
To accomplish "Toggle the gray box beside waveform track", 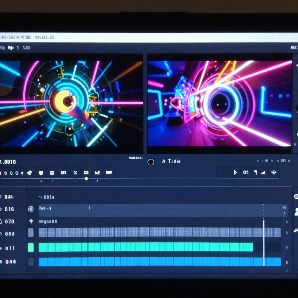I will [31, 233].
